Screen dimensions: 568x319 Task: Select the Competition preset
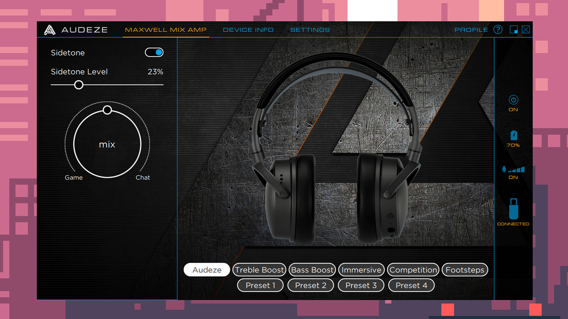413,270
